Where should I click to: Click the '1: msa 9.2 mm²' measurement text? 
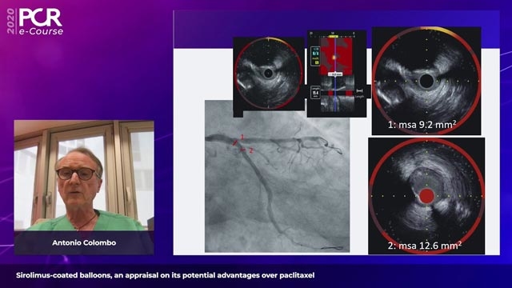(422, 125)
